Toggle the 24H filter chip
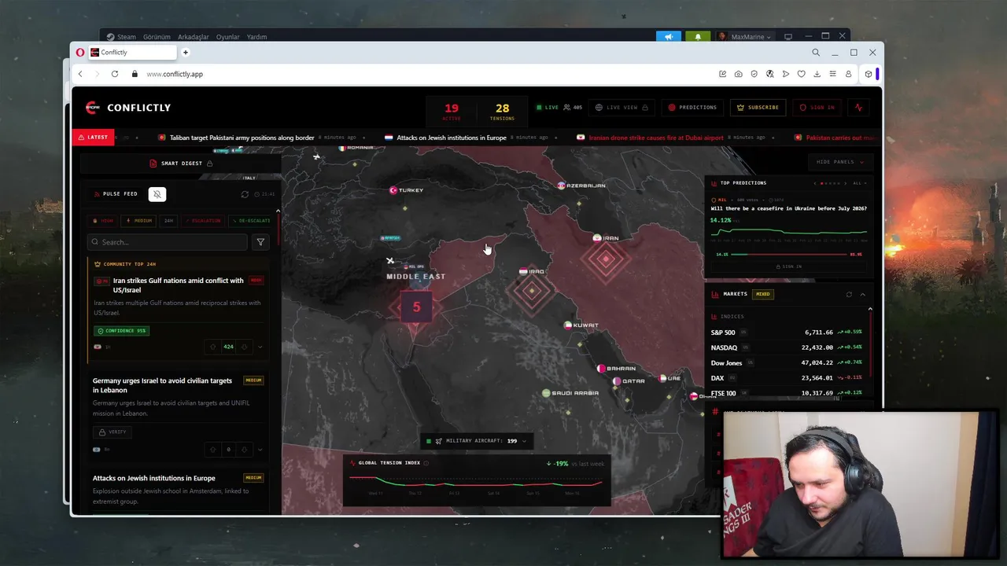The height and width of the screenshot is (566, 1007). coord(168,221)
